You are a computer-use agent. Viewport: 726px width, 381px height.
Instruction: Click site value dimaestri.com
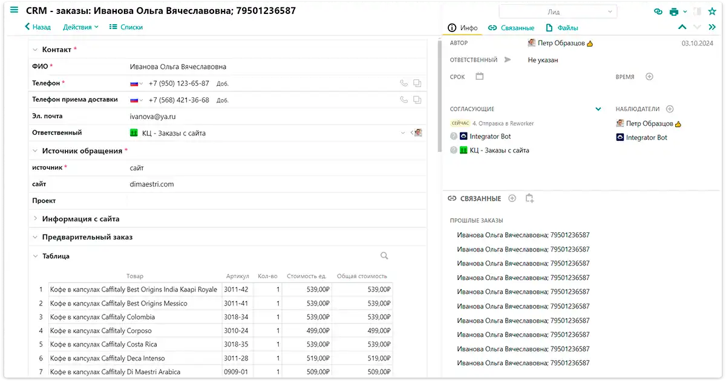(x=152, y=184)
